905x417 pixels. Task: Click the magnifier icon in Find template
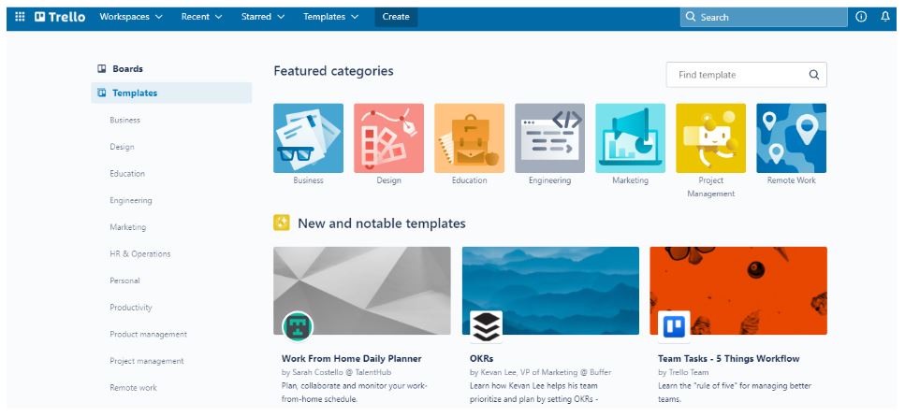[x=813, y=75]
